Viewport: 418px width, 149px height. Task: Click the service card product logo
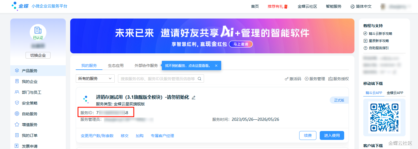click(x=85, y=99)
